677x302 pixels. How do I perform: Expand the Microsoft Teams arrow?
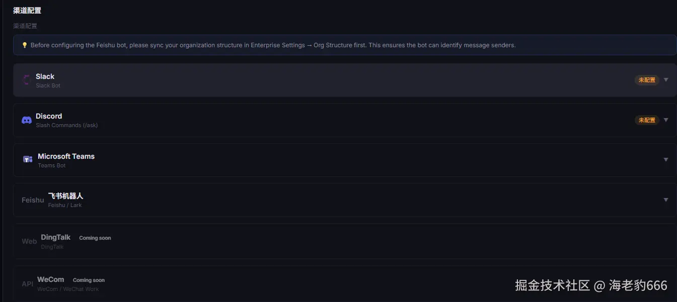[666, 160]
